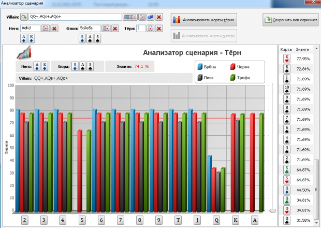The width and height of the screenshot is (321, 228).
Task: Click the flop input field 5dAs5s
Action: pyautogui.click(x=90, y=28)
